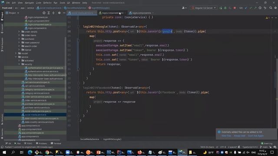Collapse the security folder
The height and width of the screenshot is (156, 278).
[x=19, y=64]
